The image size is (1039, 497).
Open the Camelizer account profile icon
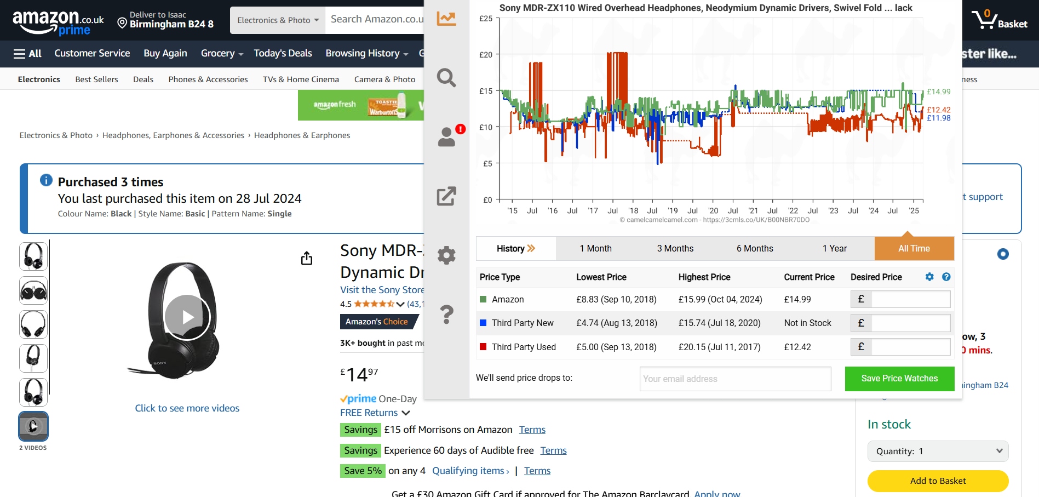[x=447, y=137]
